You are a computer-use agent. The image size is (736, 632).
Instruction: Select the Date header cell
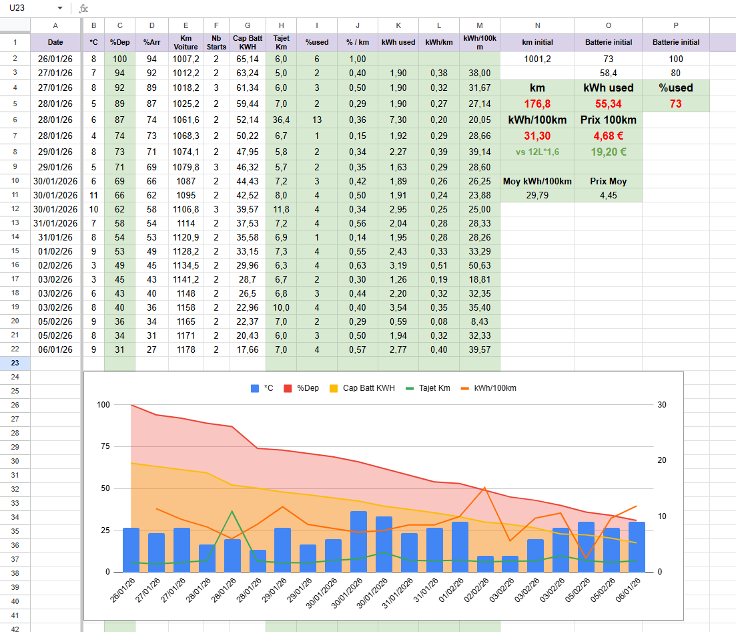[x=55, y=42]
